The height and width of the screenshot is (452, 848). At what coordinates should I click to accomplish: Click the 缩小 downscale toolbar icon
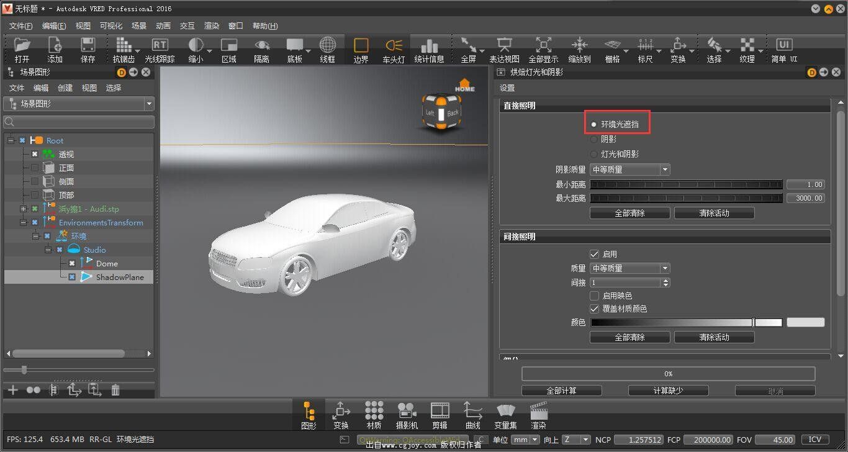(x=196, y=45)
